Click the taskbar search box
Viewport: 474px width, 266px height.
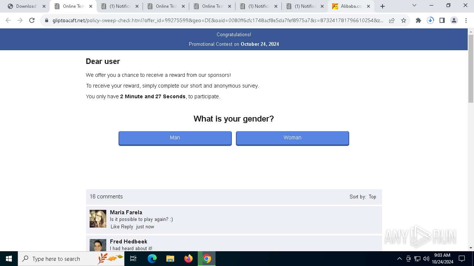click(71, 259)
